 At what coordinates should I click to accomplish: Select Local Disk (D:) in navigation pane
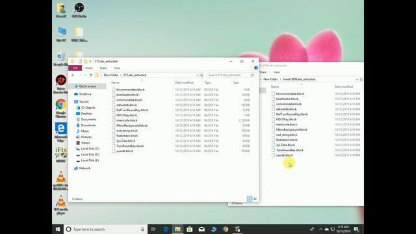[x=90, y=155]
